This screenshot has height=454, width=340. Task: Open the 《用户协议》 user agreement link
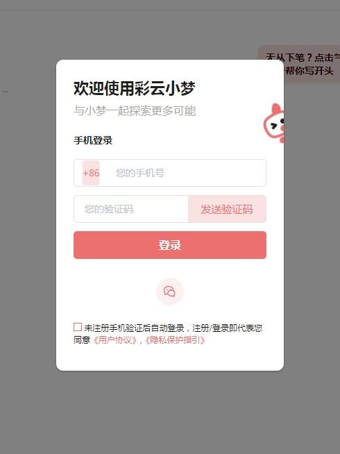[x=115, y=340]
